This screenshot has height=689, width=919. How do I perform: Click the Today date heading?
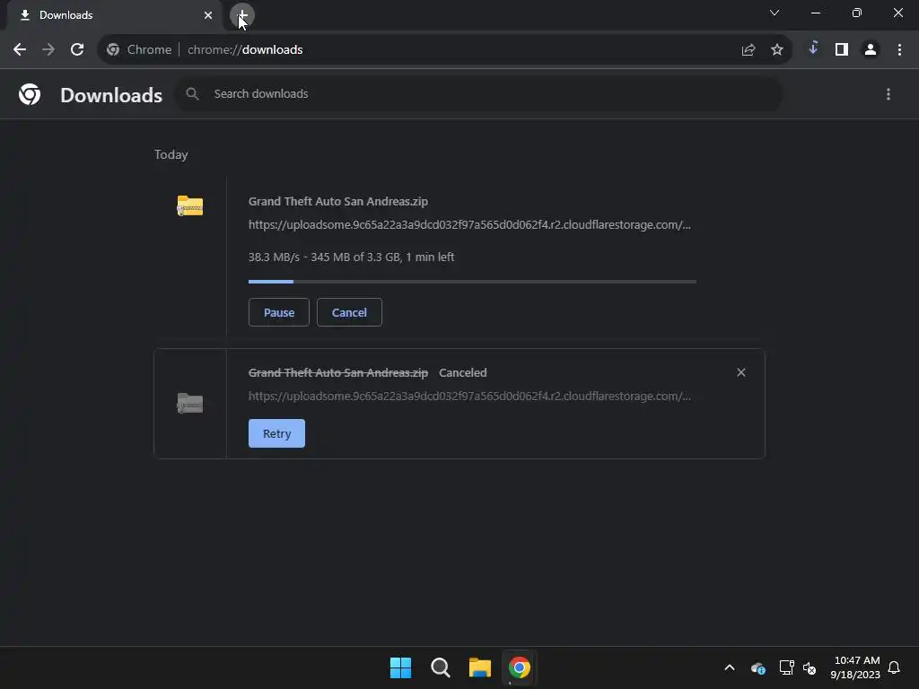click(171, 154)
